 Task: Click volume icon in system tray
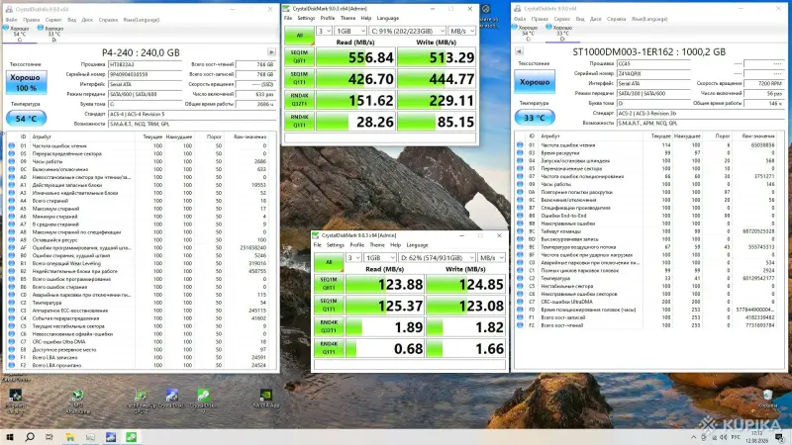724,437
